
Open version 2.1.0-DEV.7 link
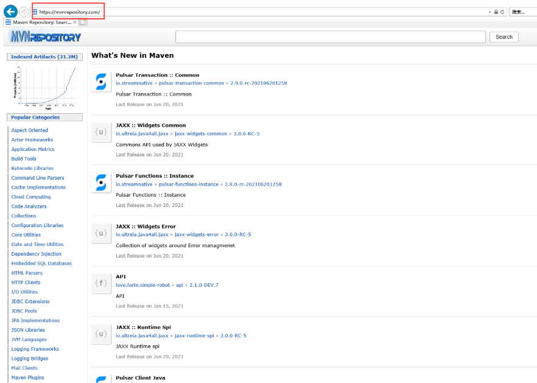click(x=204, y=285)
